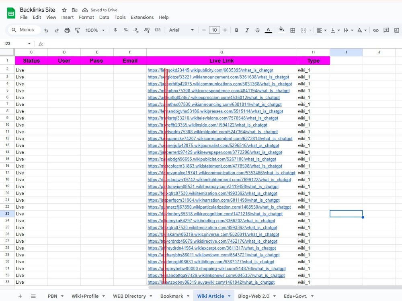402x301 pixels.
Task: Open the Horizontal align dropdown
Action: (322, 30)
